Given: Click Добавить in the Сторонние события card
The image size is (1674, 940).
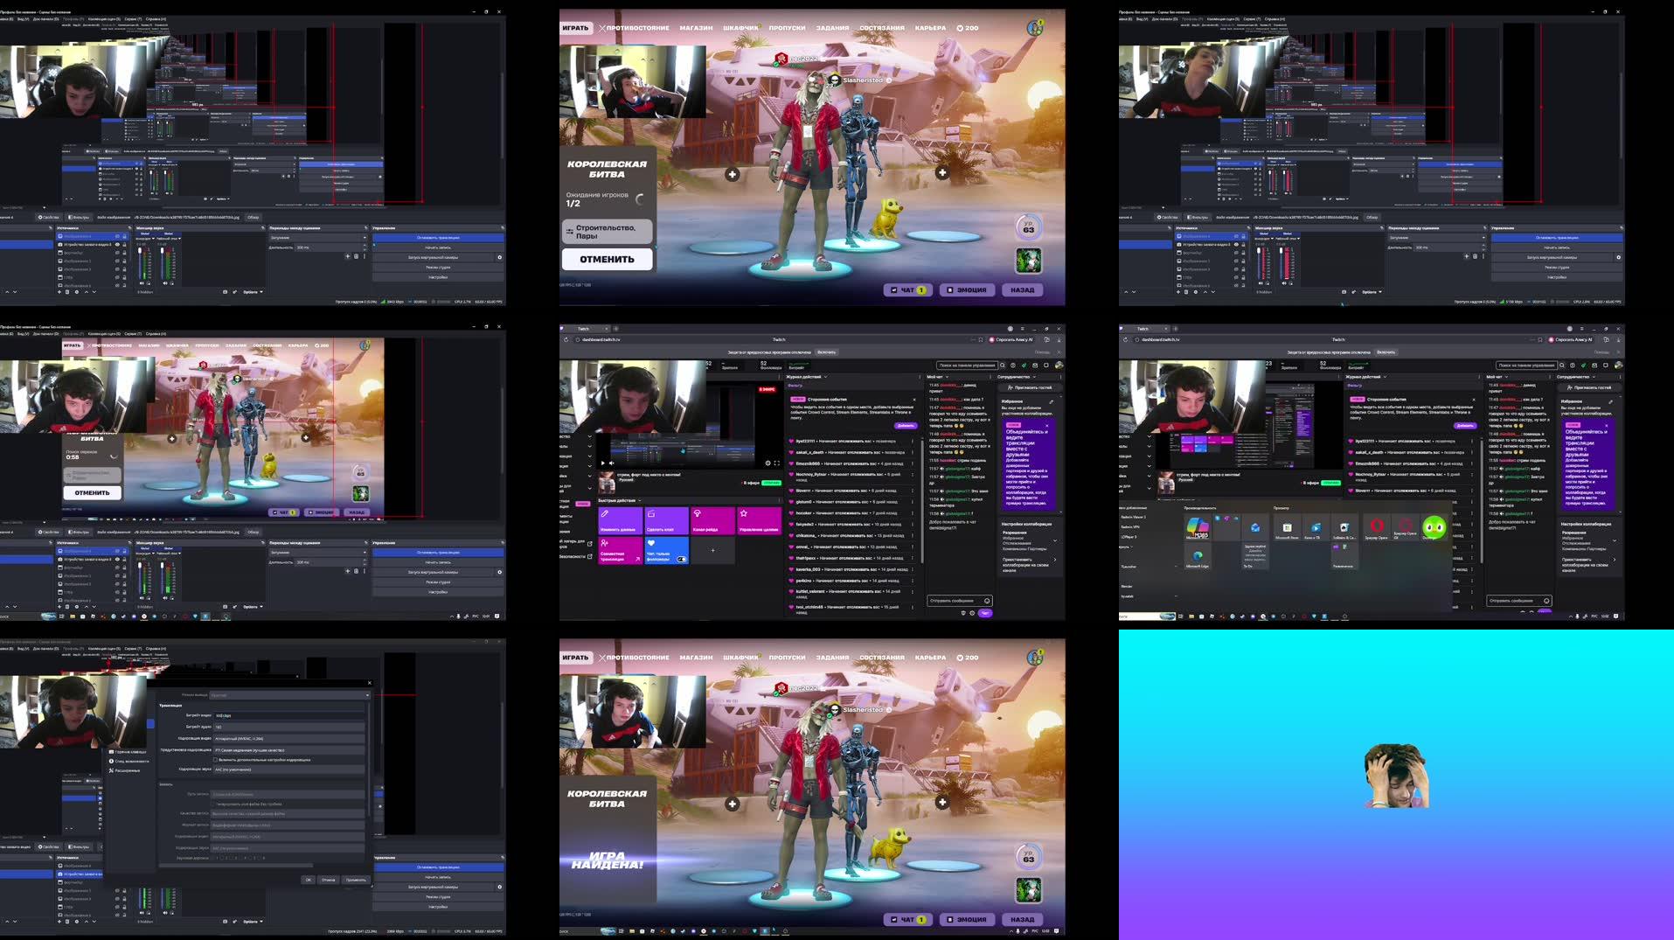Looking at the screenshot, I should (x=905, y=426).
